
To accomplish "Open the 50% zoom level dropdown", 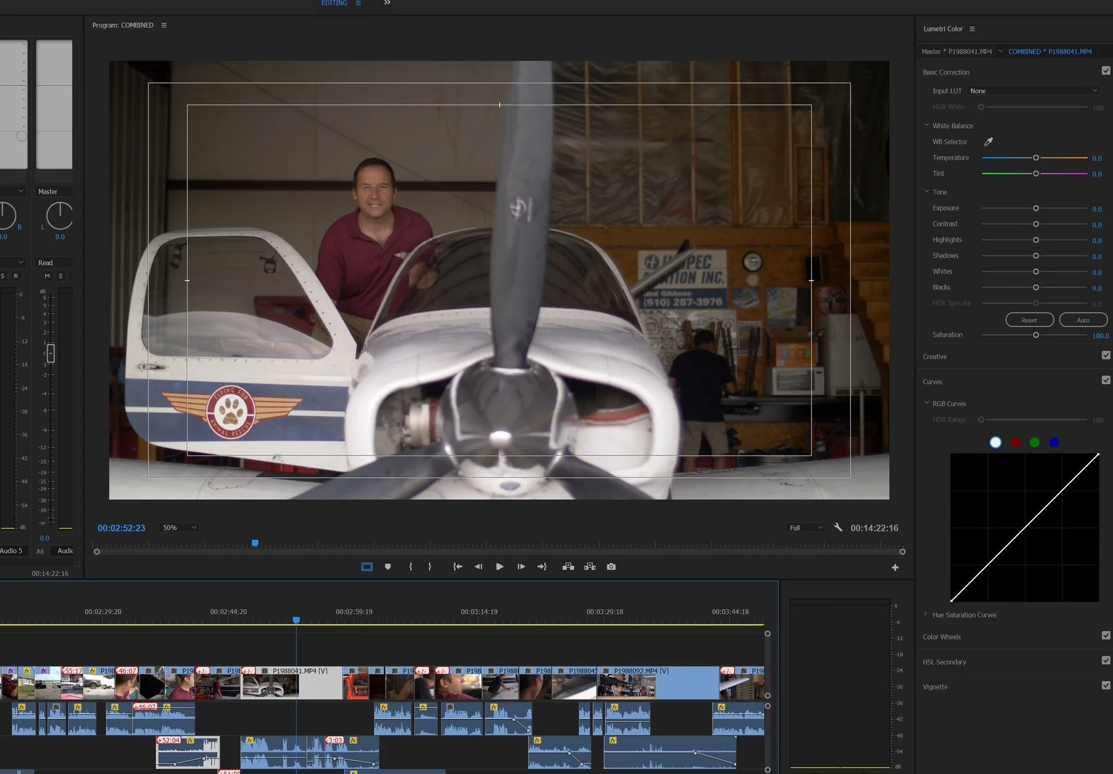I will 179,527.
